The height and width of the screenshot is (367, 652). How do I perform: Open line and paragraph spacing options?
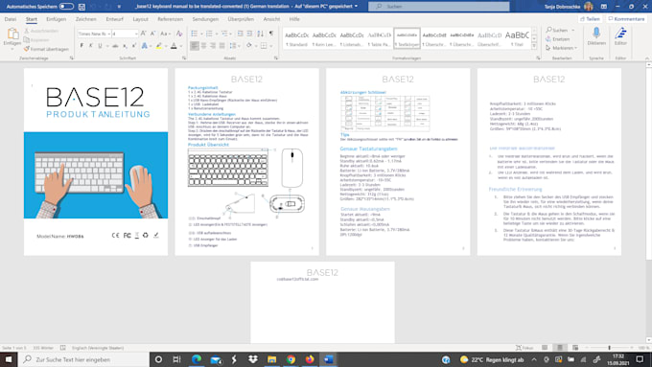233,46
